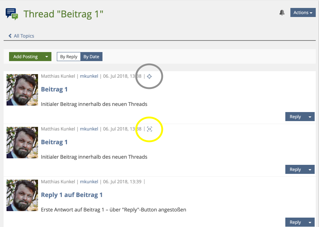Click the first posting's author avatar

click(22, 90)
